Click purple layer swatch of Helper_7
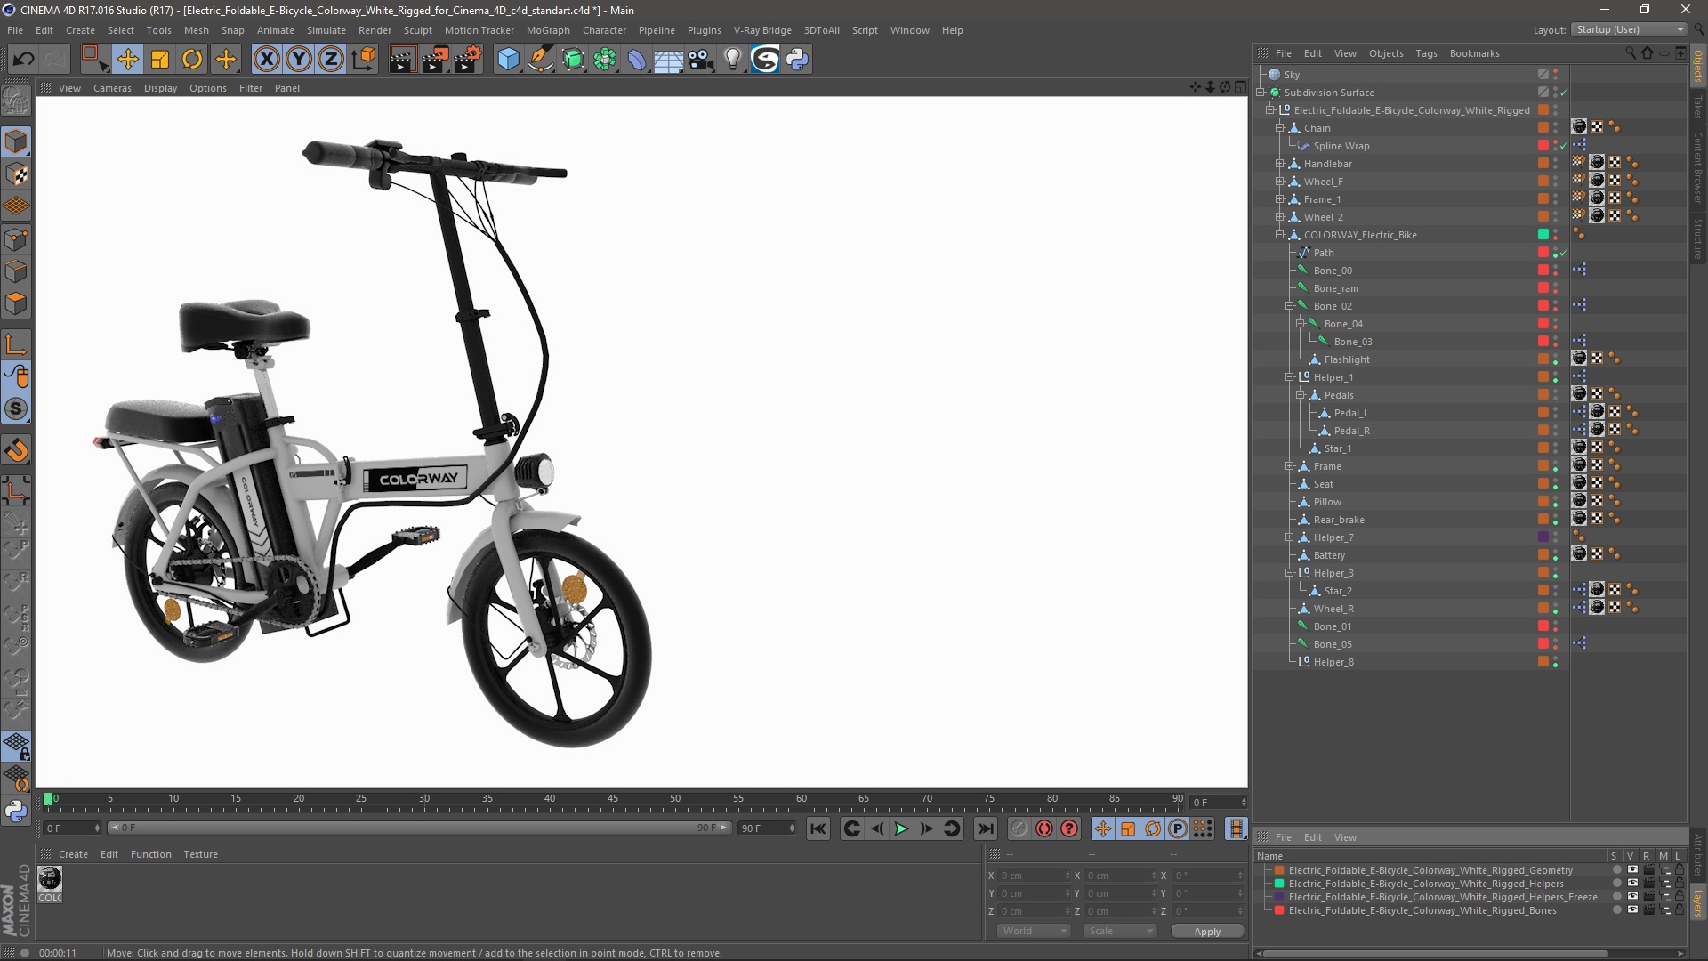 tap(1543, 537)
